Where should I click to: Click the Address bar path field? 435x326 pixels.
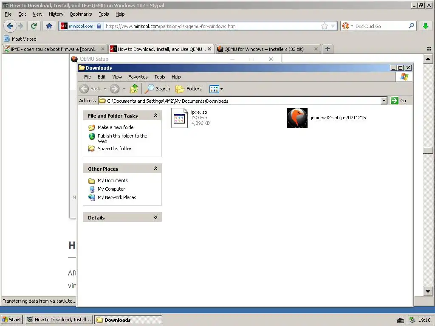tap(240, 101)
